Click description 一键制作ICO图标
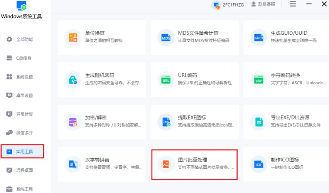 click(287, 167)
